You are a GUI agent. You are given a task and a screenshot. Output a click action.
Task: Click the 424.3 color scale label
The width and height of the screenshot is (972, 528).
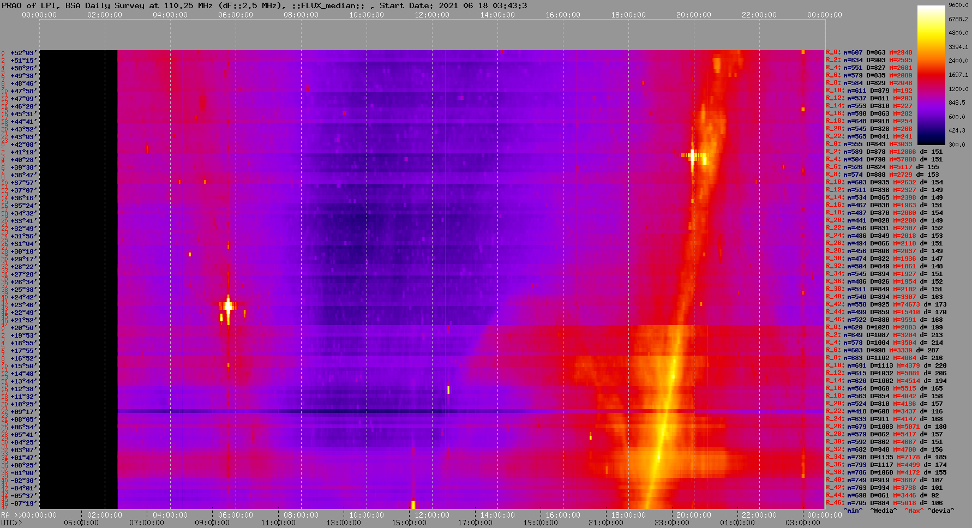(x=957, y=130)
